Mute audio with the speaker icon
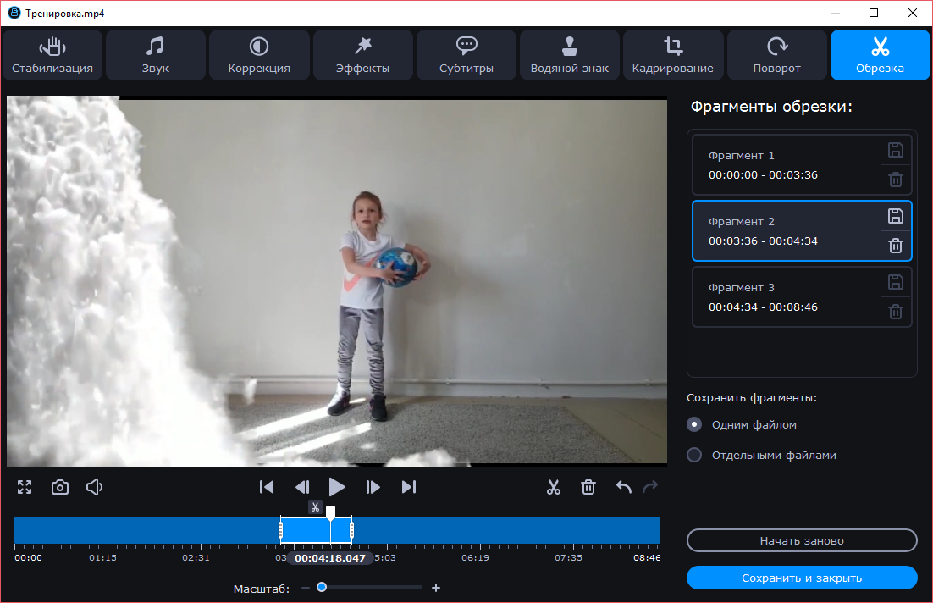Screen dimensions: 933x603 (95, 487)
